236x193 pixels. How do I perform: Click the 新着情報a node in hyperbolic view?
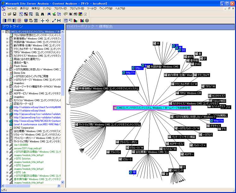pos(107,88)
